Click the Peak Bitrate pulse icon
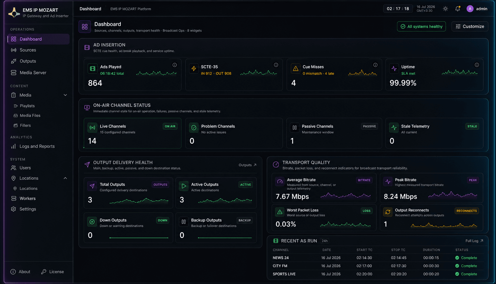 point(388,181)
